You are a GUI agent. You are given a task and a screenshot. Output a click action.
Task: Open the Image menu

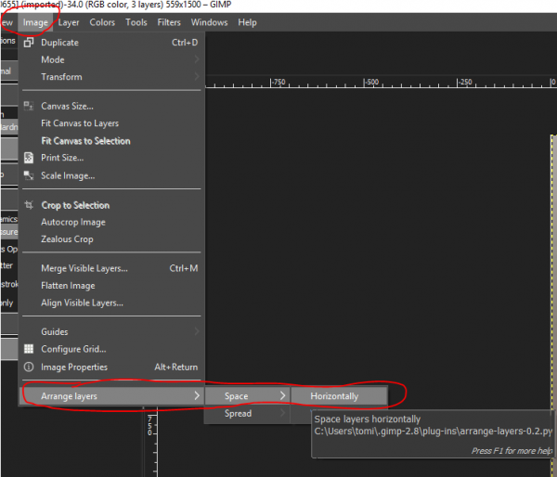(x=35, y=22)
